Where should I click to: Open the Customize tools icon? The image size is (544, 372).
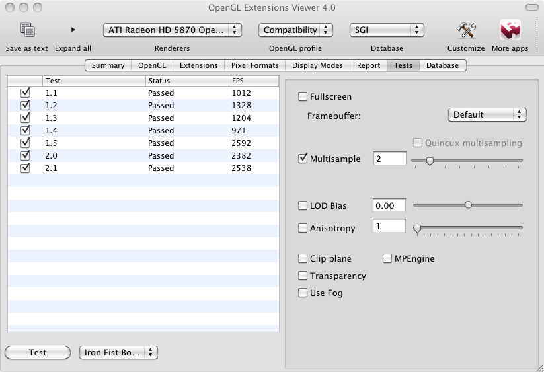pyautogui.click(x=466, y=30)
